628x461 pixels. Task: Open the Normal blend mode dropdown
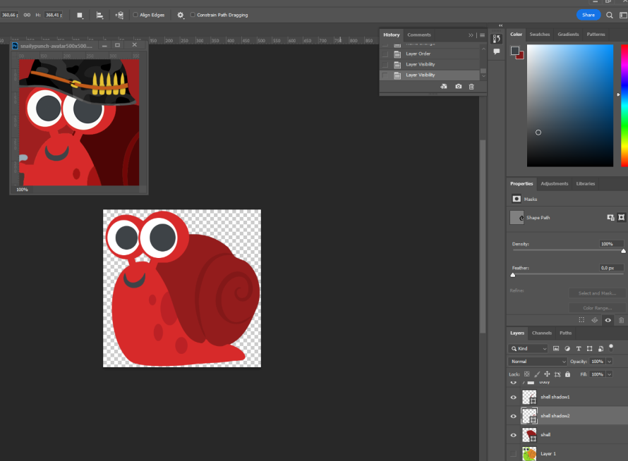click(x=538, y=362)
